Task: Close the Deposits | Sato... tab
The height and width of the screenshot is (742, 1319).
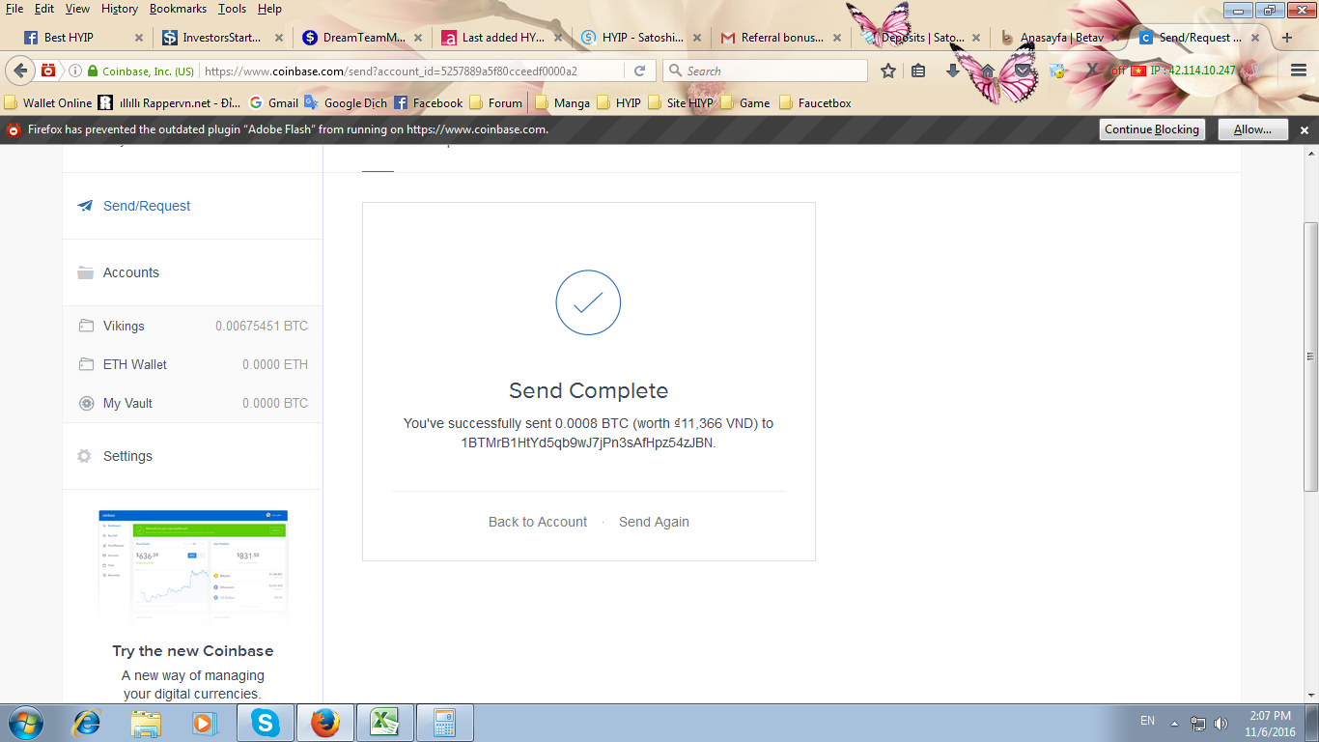Action: click(976, 38)
